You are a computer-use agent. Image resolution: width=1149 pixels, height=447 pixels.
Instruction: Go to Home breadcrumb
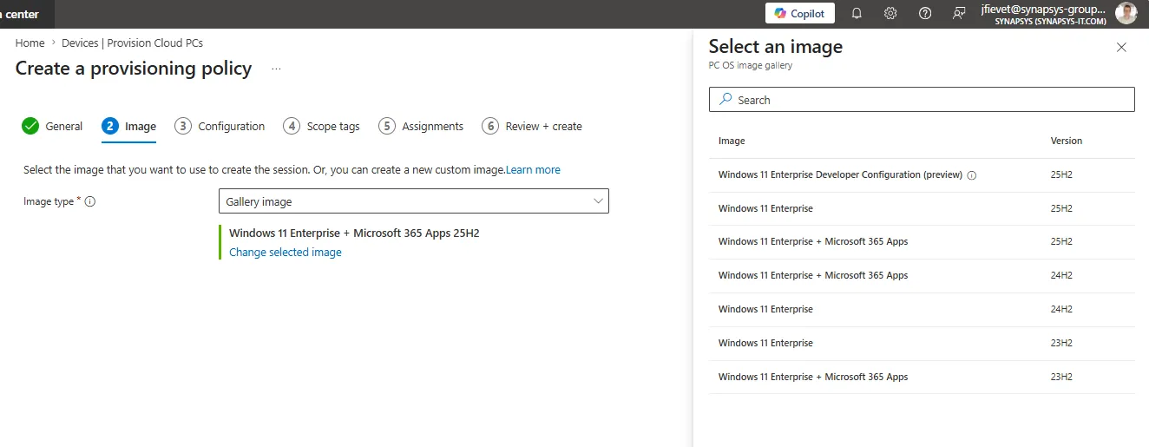click(x=30, y=43)
